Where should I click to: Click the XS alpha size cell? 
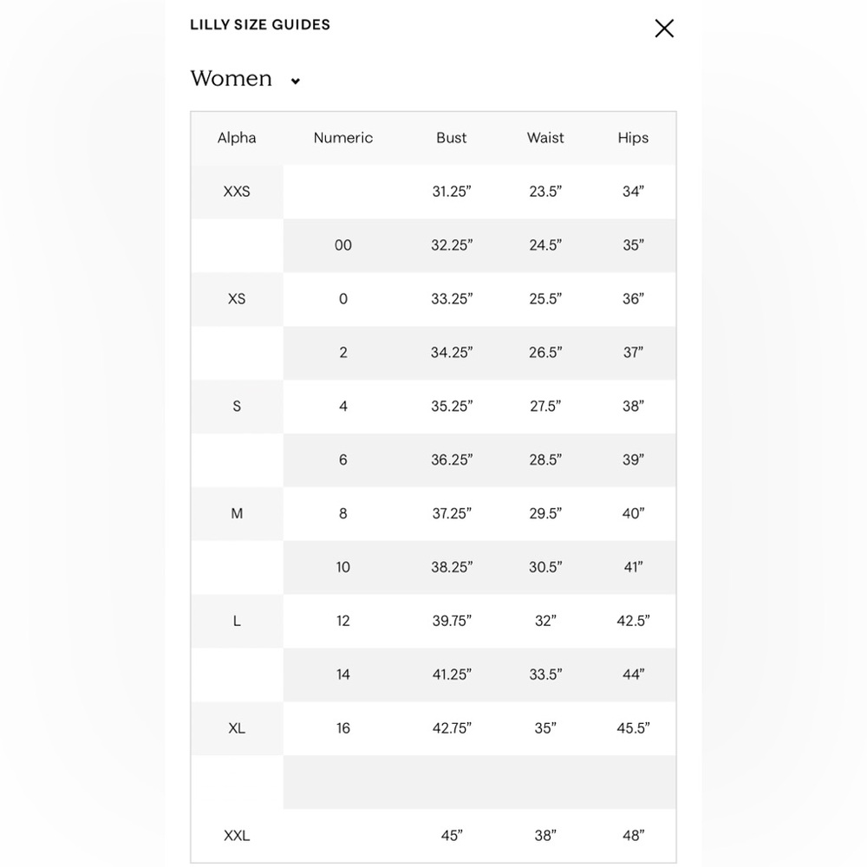pyautogui.click(x=237, y=298)
